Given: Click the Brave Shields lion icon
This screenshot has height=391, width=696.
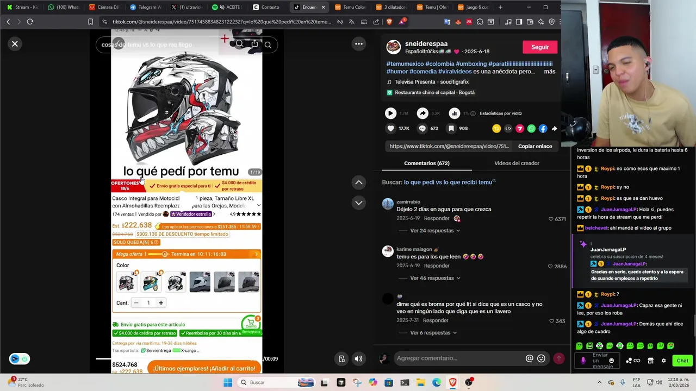Looking at the screenshot, I should point(389,22).
